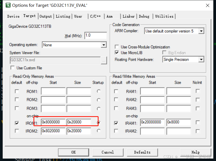The height and width of the screenshot is (161, 216).
Task: Close the Options for Target dialog
Action: [207, 5]
